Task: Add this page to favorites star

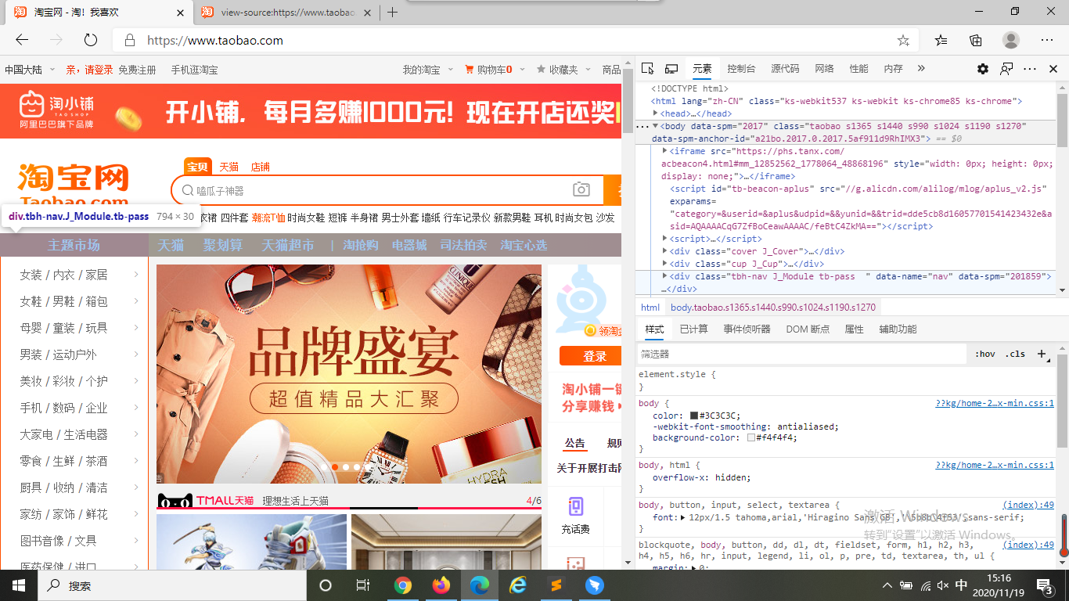Action: pos(903,40)
